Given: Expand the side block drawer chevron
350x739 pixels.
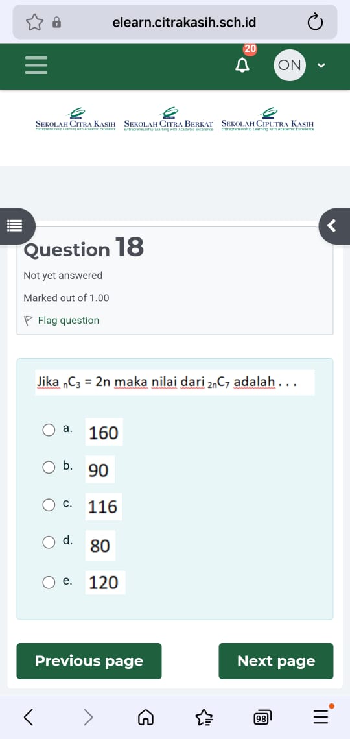Looking at the screenshot, I should coord(334,226).
